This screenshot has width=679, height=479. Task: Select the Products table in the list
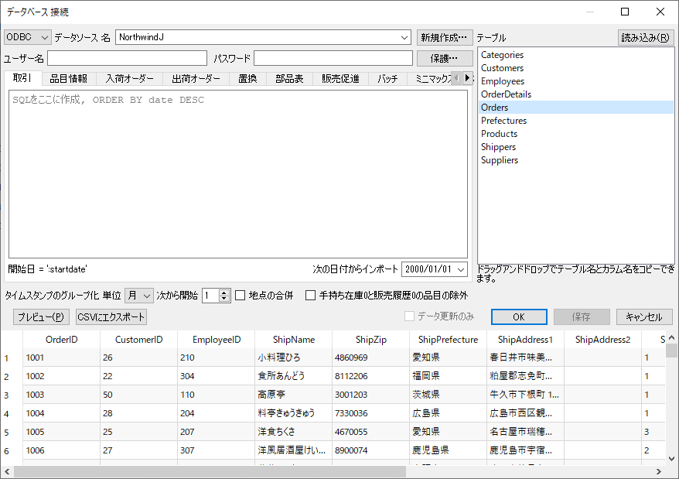pos(498,134)
